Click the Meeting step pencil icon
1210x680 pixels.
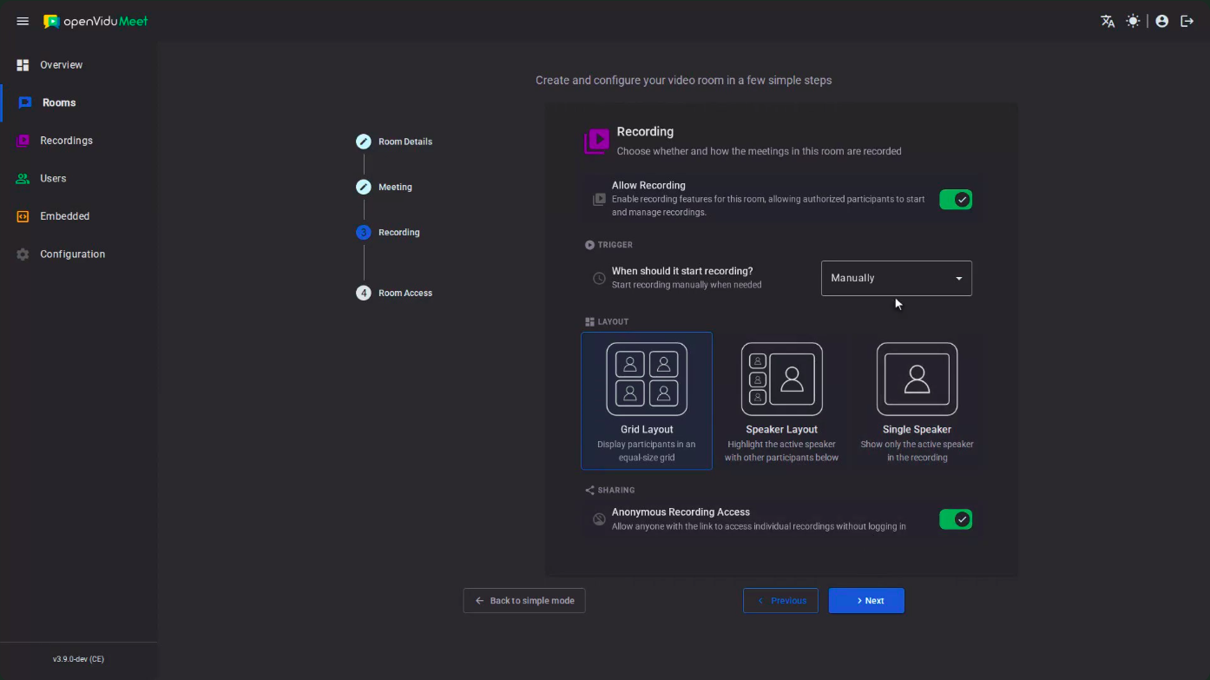(364, 187)
